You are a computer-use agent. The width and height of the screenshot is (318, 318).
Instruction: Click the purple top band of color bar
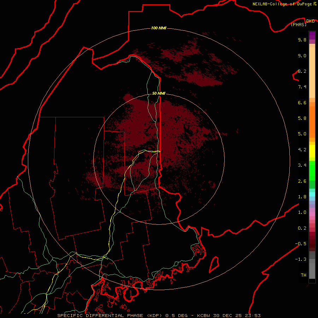pyautogui.click(x=312, y=35)
